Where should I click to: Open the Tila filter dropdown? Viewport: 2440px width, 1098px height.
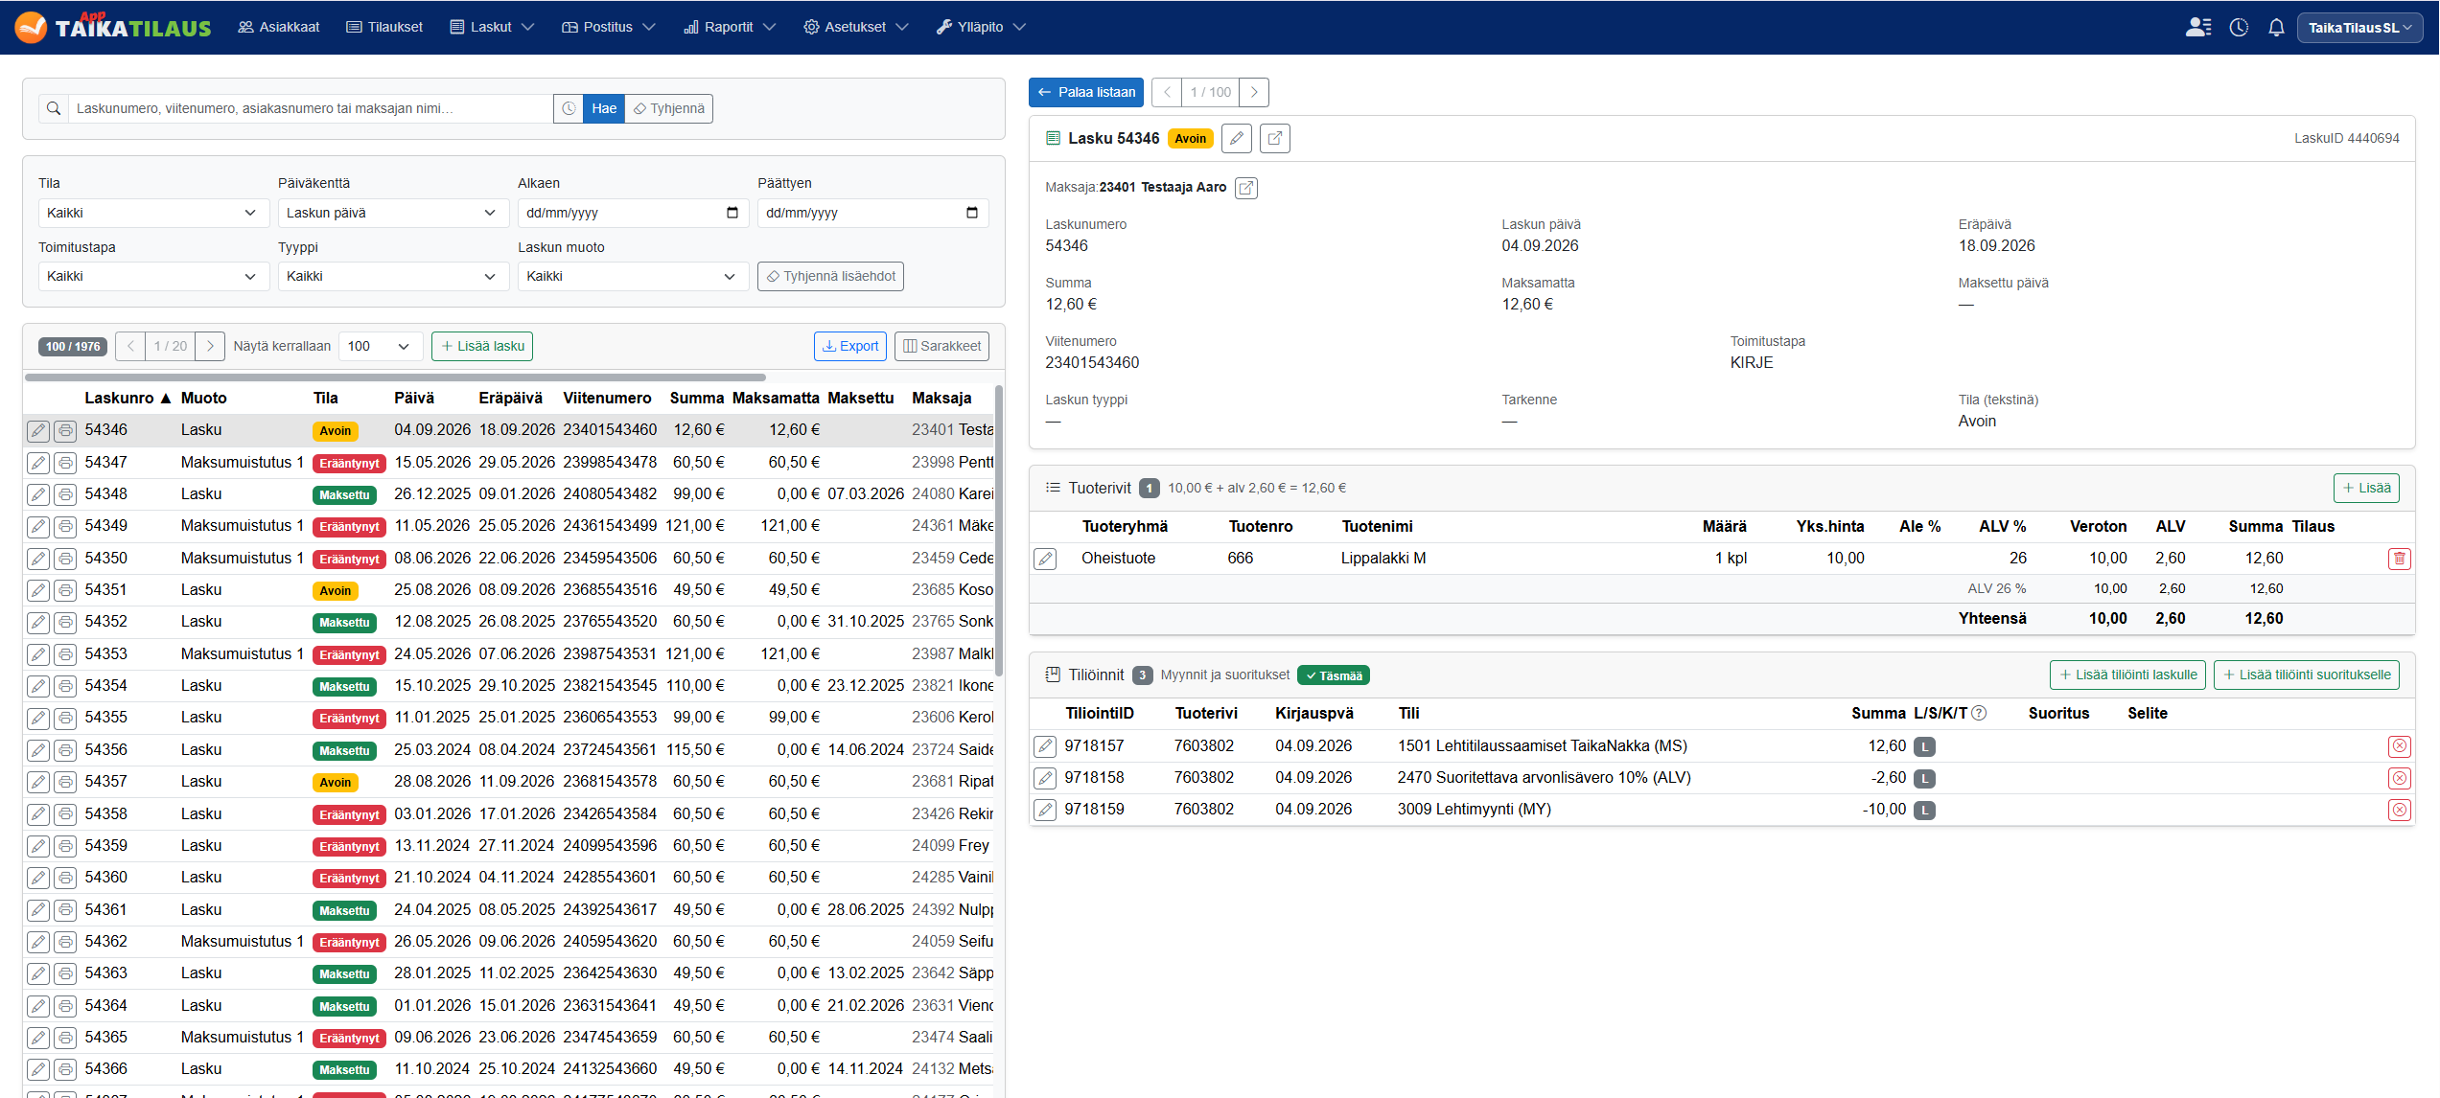point(153,213)
